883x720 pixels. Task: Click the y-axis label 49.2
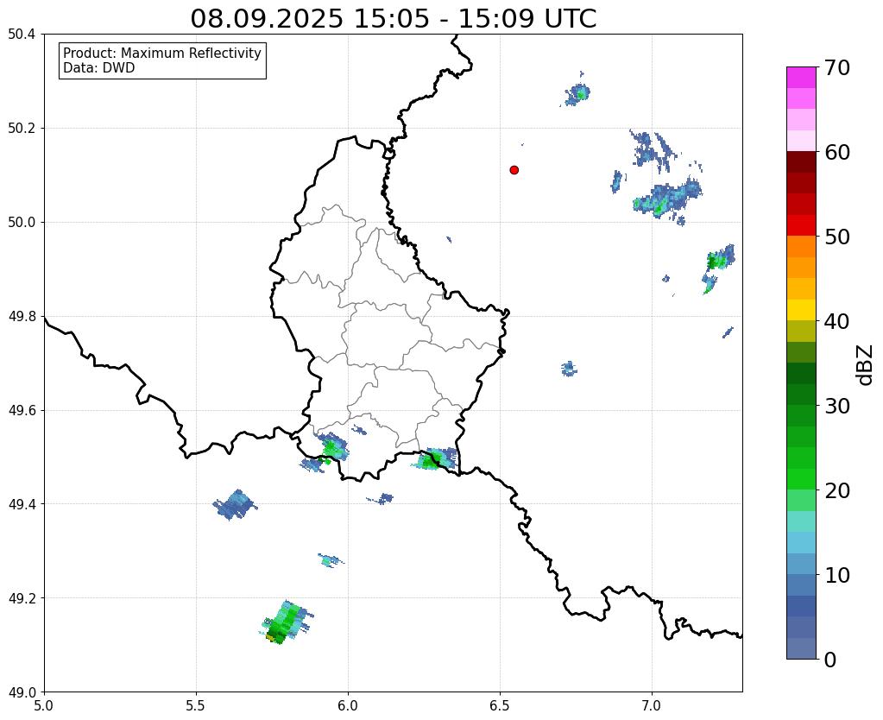pos(22,598)
